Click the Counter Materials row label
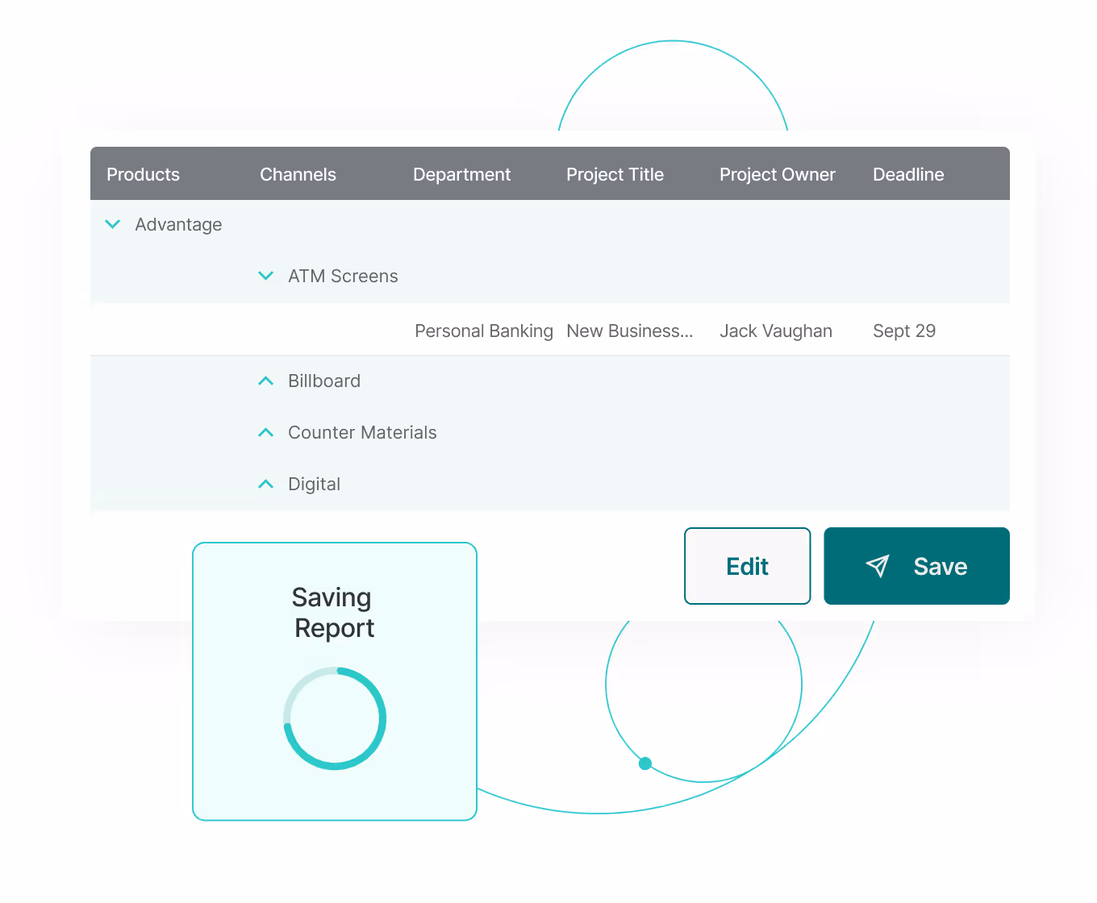Image resolution: width=1097 pixels, height=903 pixels. (362, 432)
